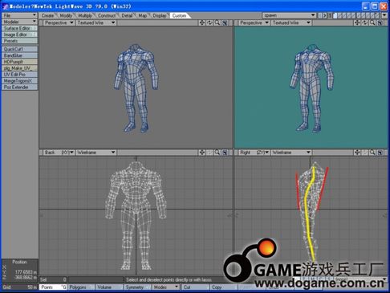The image size is (390, 293).
Task: Open Wireframe dropdown of the Back viewport
Action: [x=96, y=153]
